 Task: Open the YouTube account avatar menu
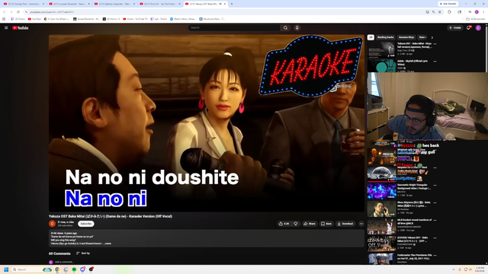[x=478, y=27]
